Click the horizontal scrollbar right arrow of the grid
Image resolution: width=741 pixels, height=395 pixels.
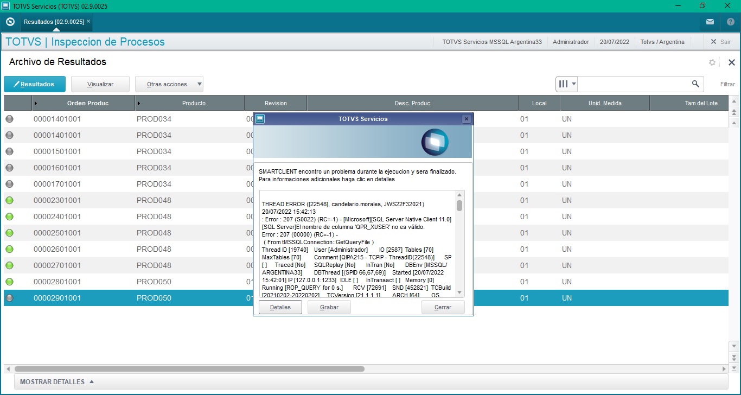pos(724,369)
